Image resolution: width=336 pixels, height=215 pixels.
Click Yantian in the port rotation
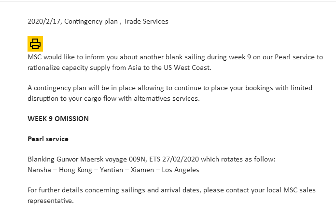[x=112, y=170]
